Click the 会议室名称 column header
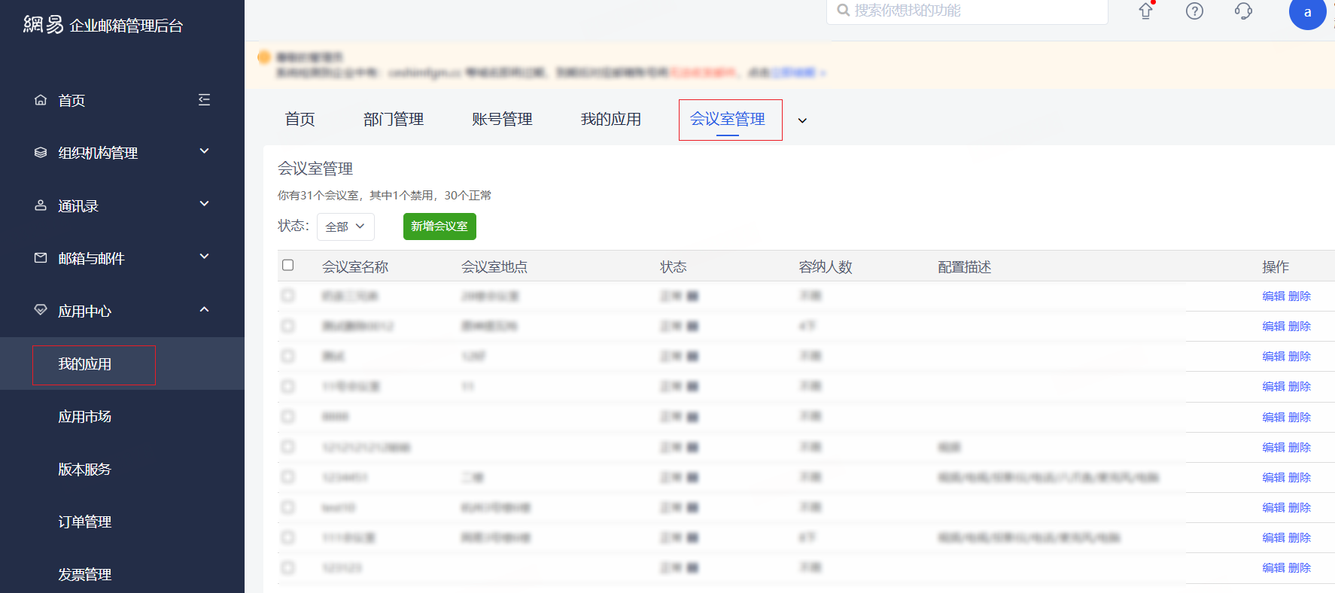Image resolution: width=1335 pixels, height=593 pixels. pyautogui.click(x=355, y=266)
